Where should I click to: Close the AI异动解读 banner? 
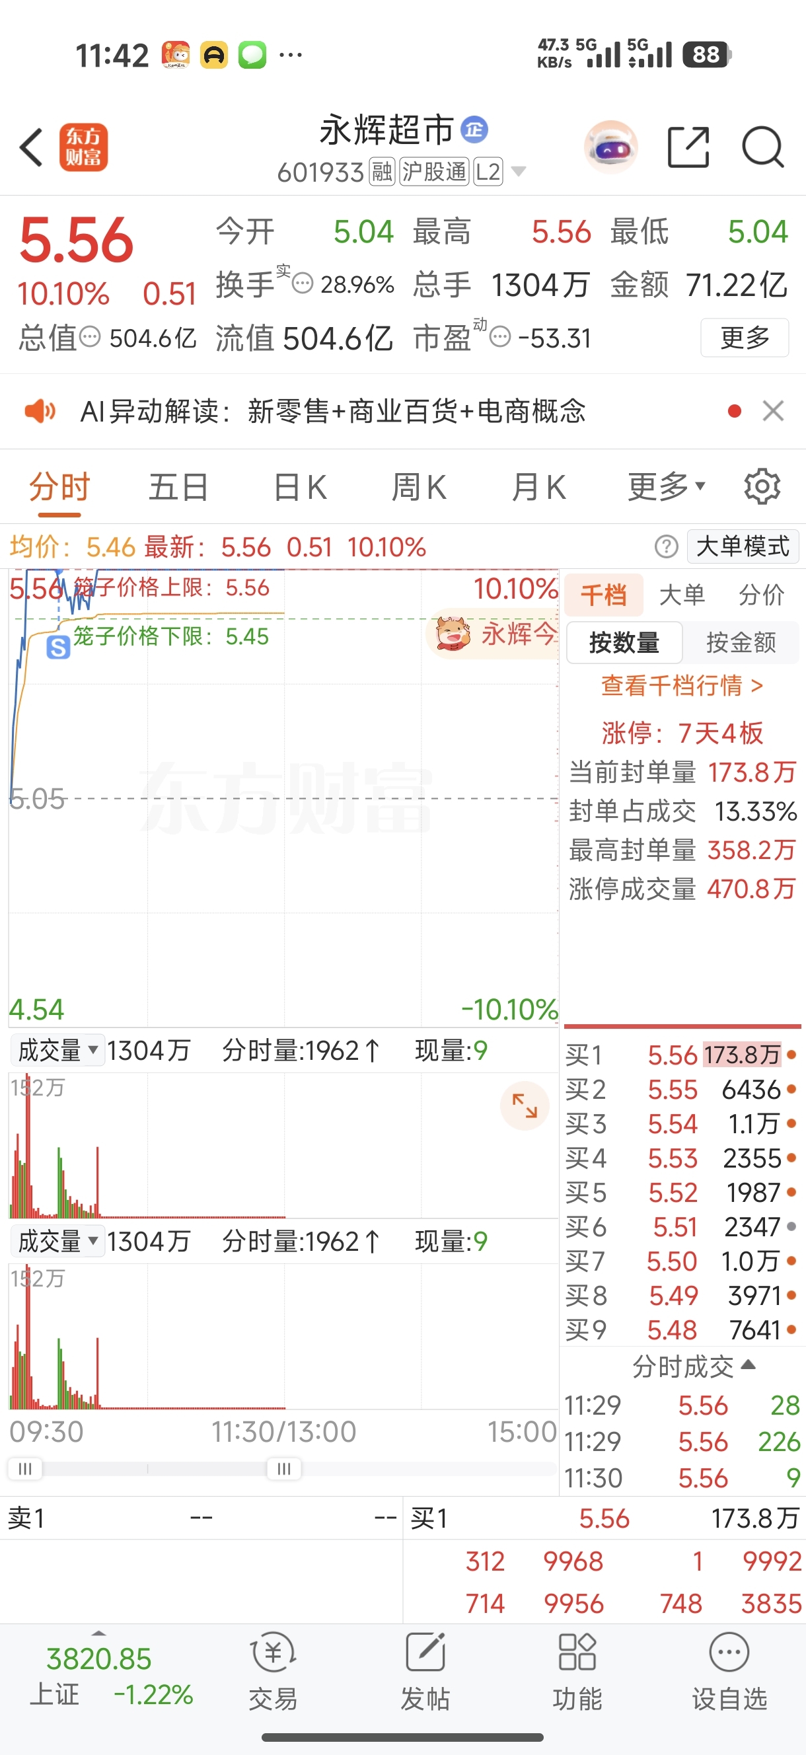pos(773,411)
